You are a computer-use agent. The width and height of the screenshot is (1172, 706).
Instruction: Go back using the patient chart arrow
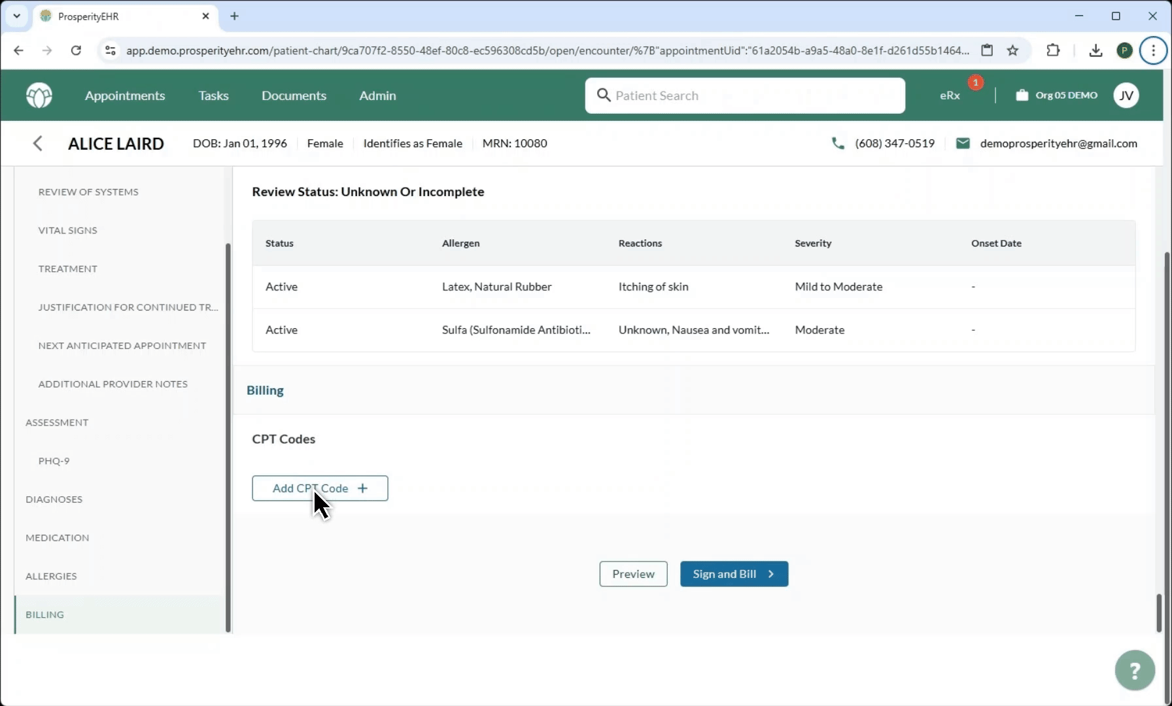tap(38, 144)
